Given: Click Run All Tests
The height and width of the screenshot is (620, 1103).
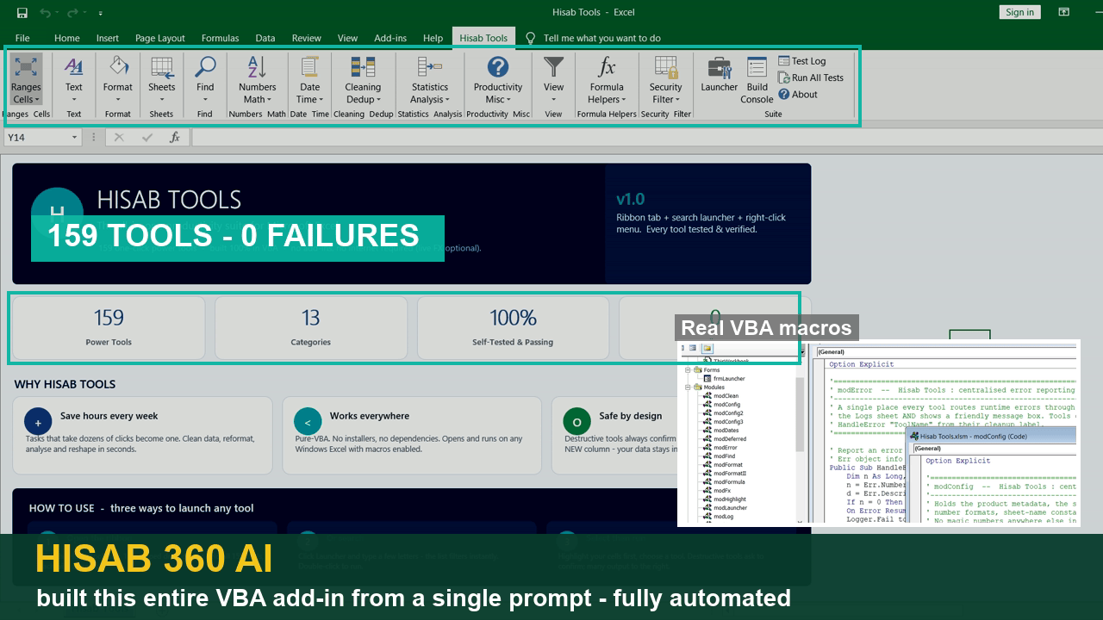Looking at the screenshot, I should (811, 77).
